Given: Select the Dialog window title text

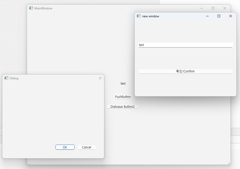Looking at the screenshot, I should (x=14, y=78).
